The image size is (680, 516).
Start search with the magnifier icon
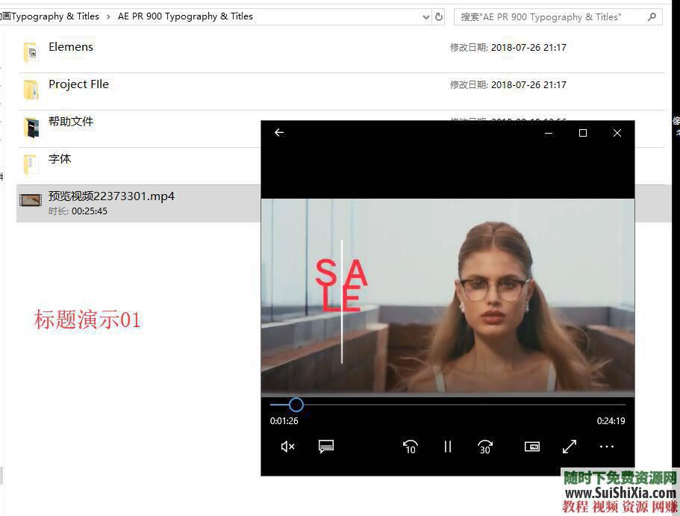pyautogui.click(x=651, y=16)
